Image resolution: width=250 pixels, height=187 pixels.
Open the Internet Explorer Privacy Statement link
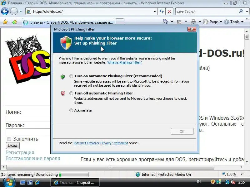coord(101,143)
